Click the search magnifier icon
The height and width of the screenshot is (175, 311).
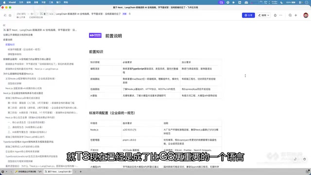[290, 15]
